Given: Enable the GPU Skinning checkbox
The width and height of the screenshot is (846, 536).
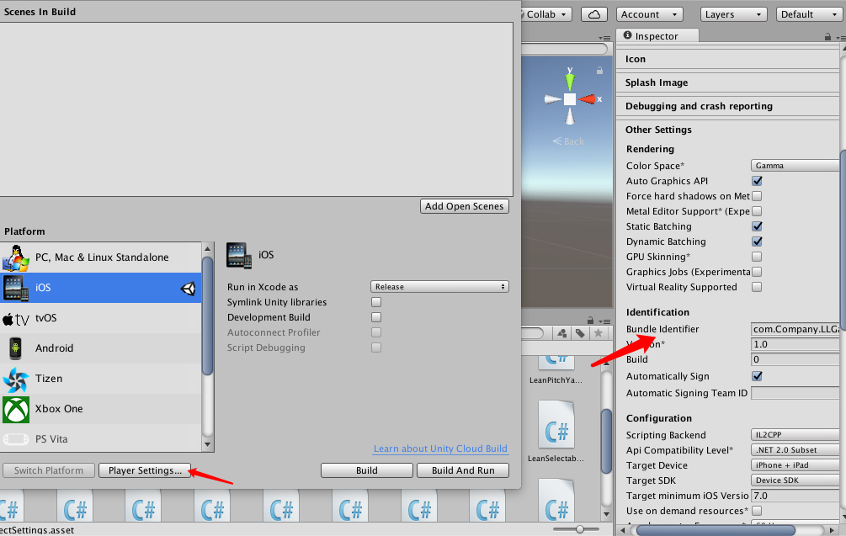Looking at the screenshot, I should coord(757,257).
